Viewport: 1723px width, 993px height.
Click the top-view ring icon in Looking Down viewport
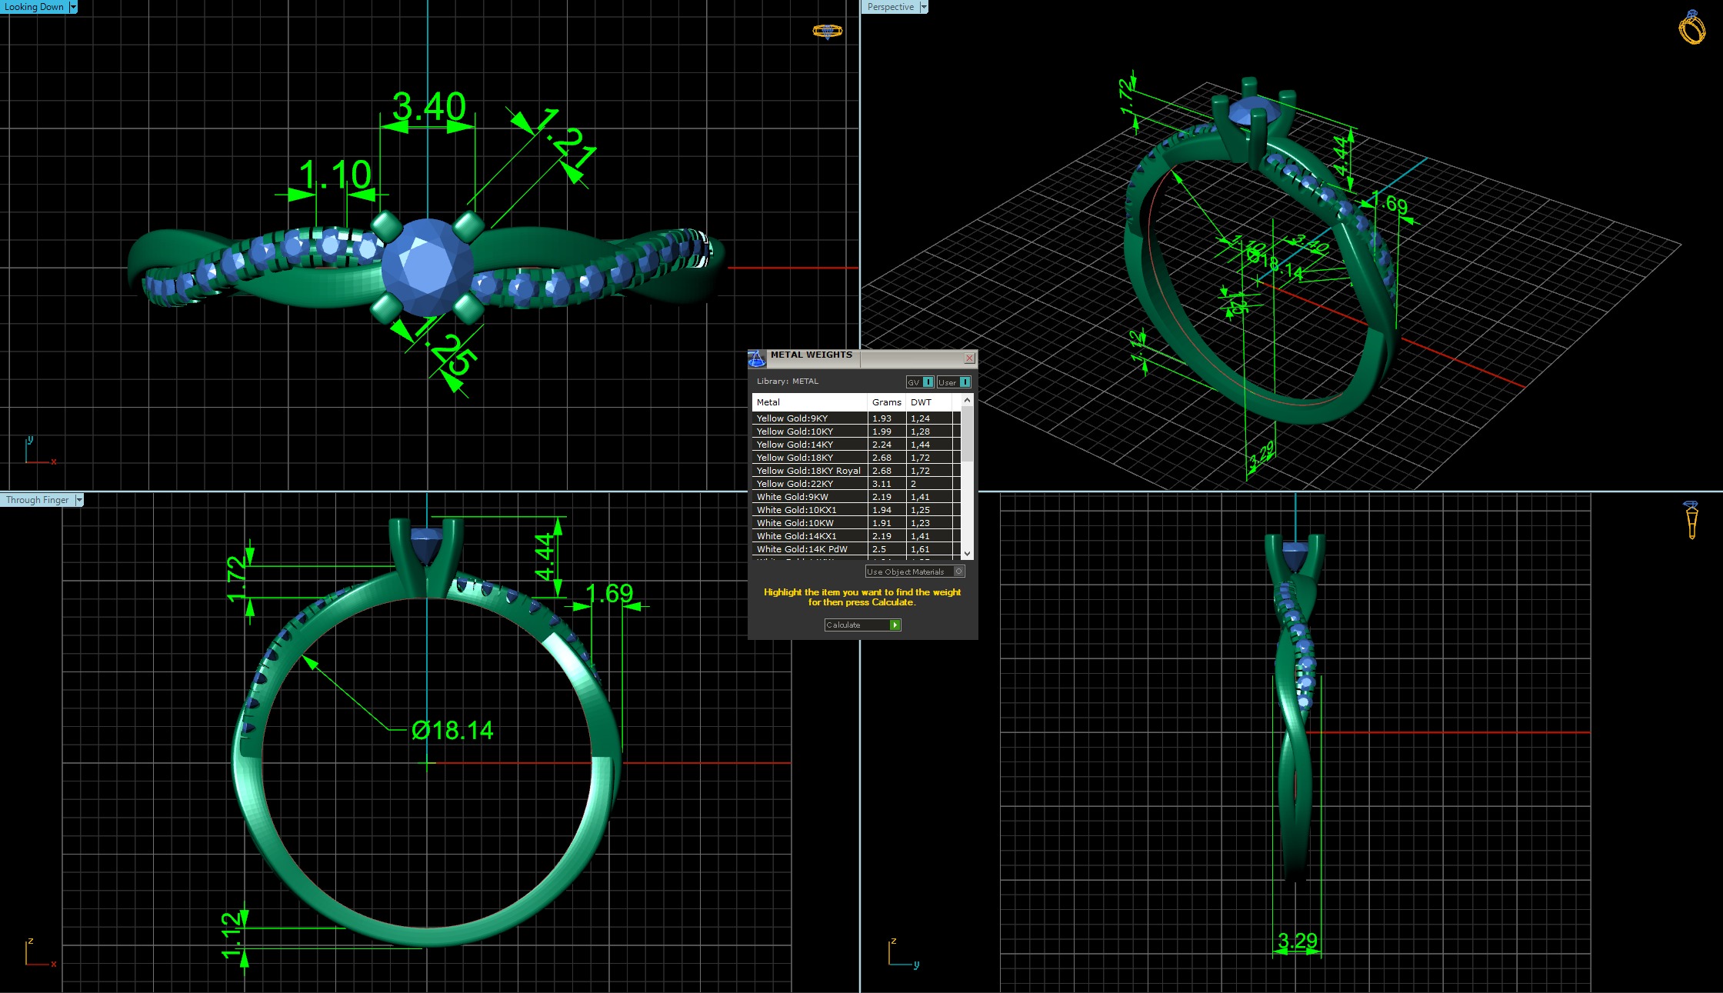827,32
